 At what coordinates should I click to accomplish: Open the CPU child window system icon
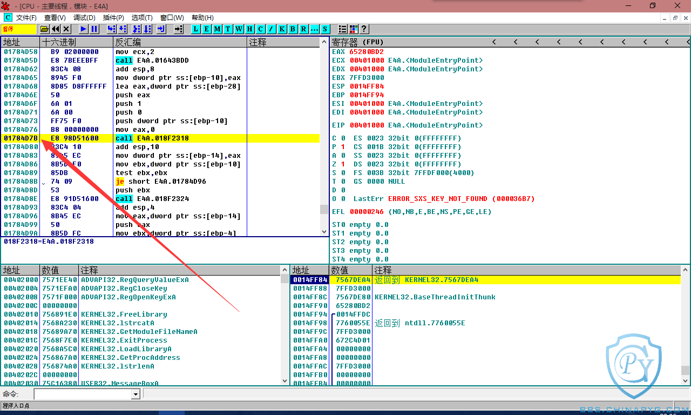coord(8,18)
